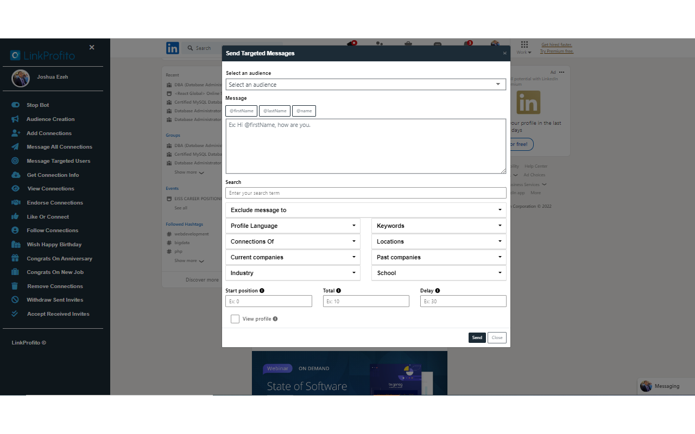
Task: Click Joshua Ezeh's profile avatar
Action: pos(21,78)
